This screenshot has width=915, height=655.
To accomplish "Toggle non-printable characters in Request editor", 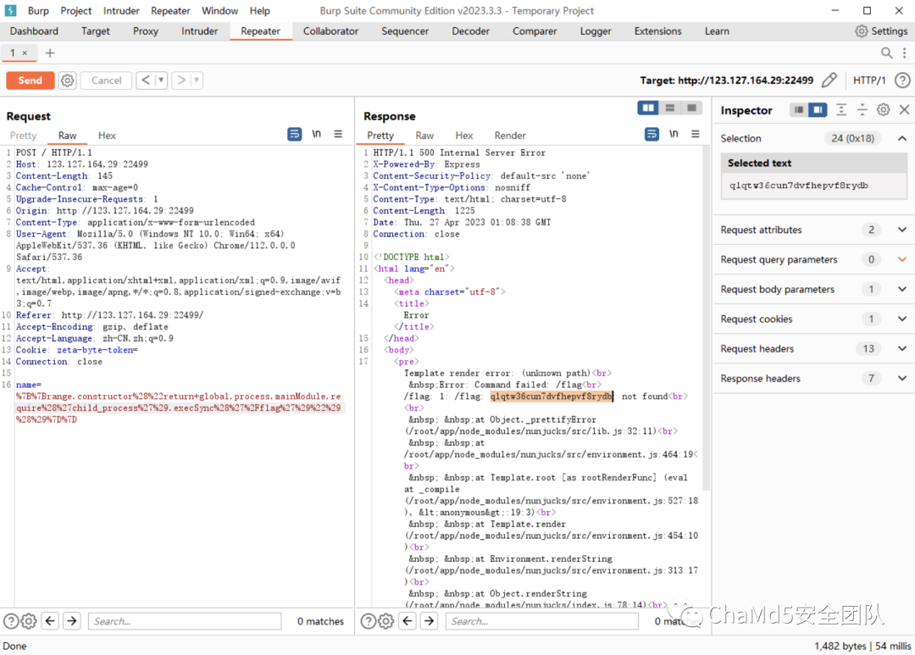I will [x=316, y=134].
